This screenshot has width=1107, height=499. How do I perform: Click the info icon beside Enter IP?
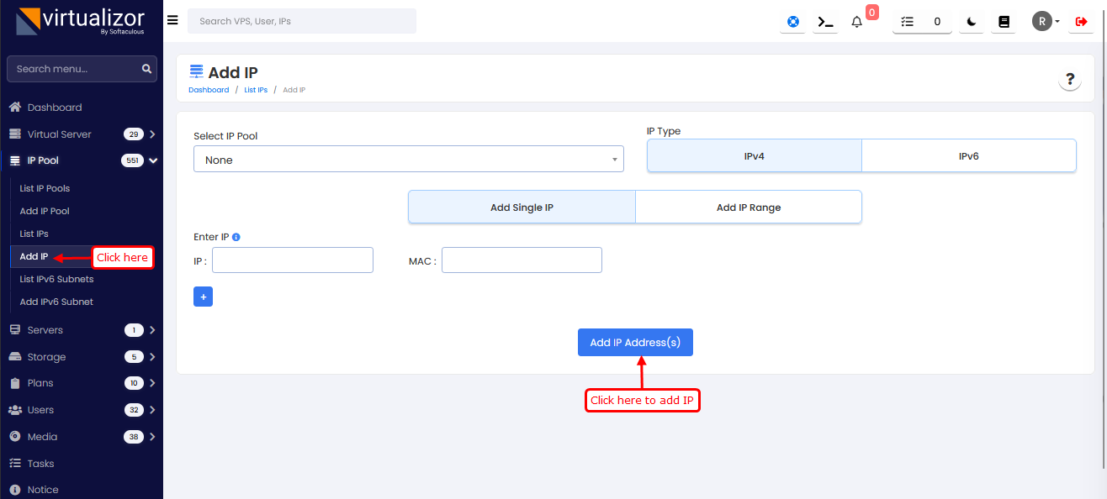click(236, 237)
